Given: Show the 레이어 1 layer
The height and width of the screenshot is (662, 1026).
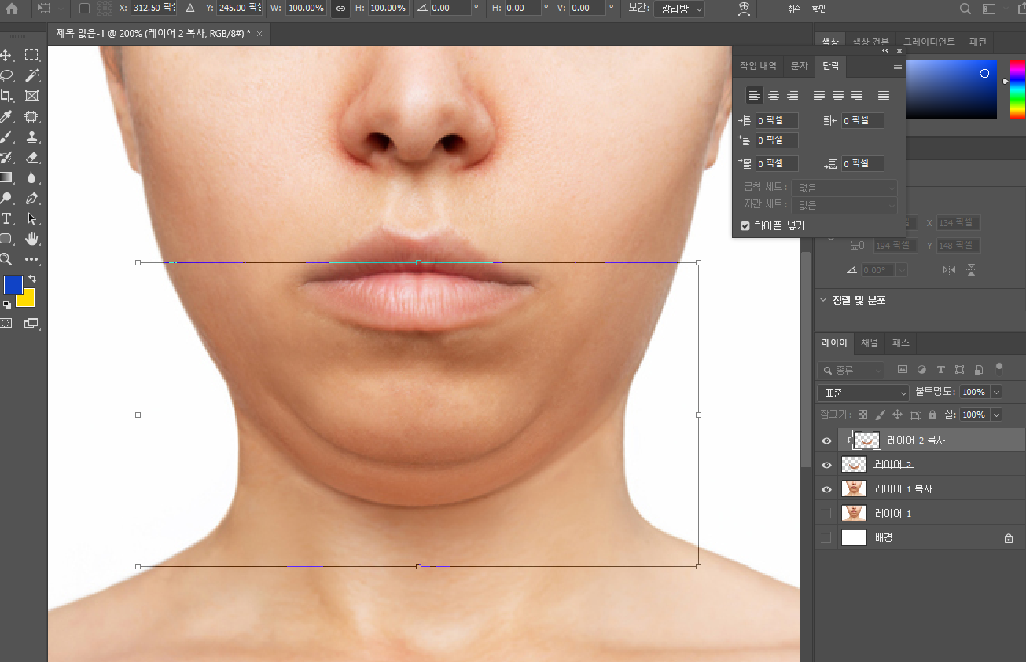Looking at the screenshot, I should point(826,514).
